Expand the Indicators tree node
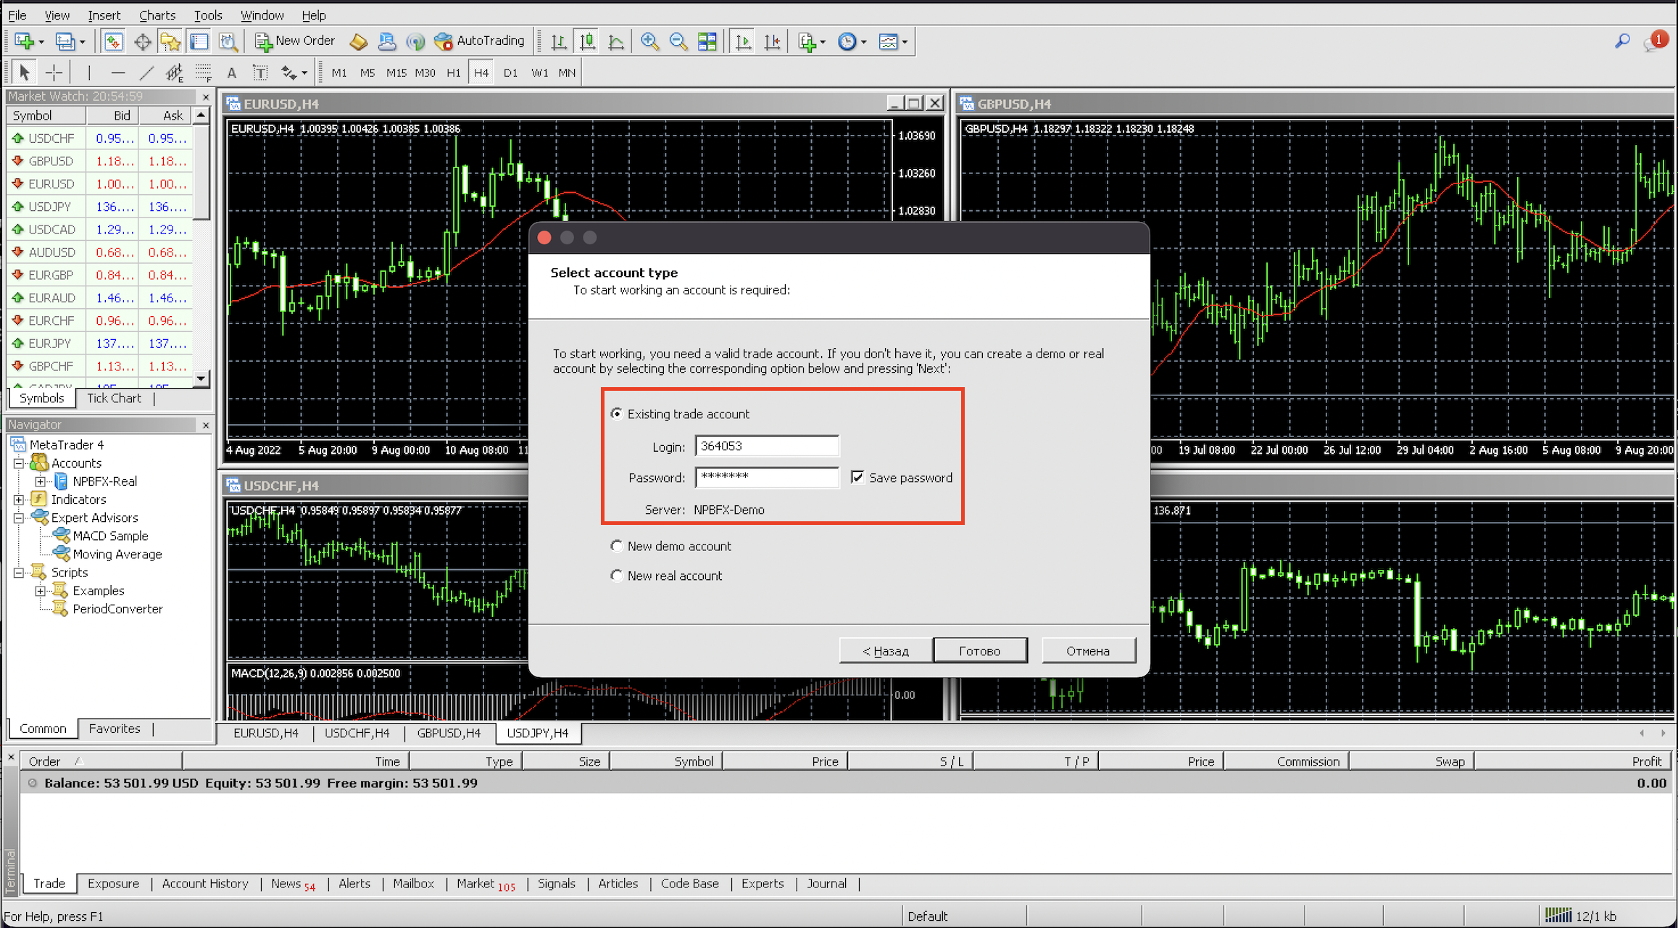 (19, 500)
